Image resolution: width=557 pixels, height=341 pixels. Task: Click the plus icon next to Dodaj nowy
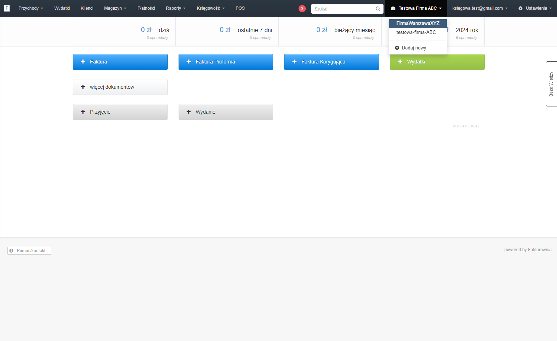click(397, 48)
